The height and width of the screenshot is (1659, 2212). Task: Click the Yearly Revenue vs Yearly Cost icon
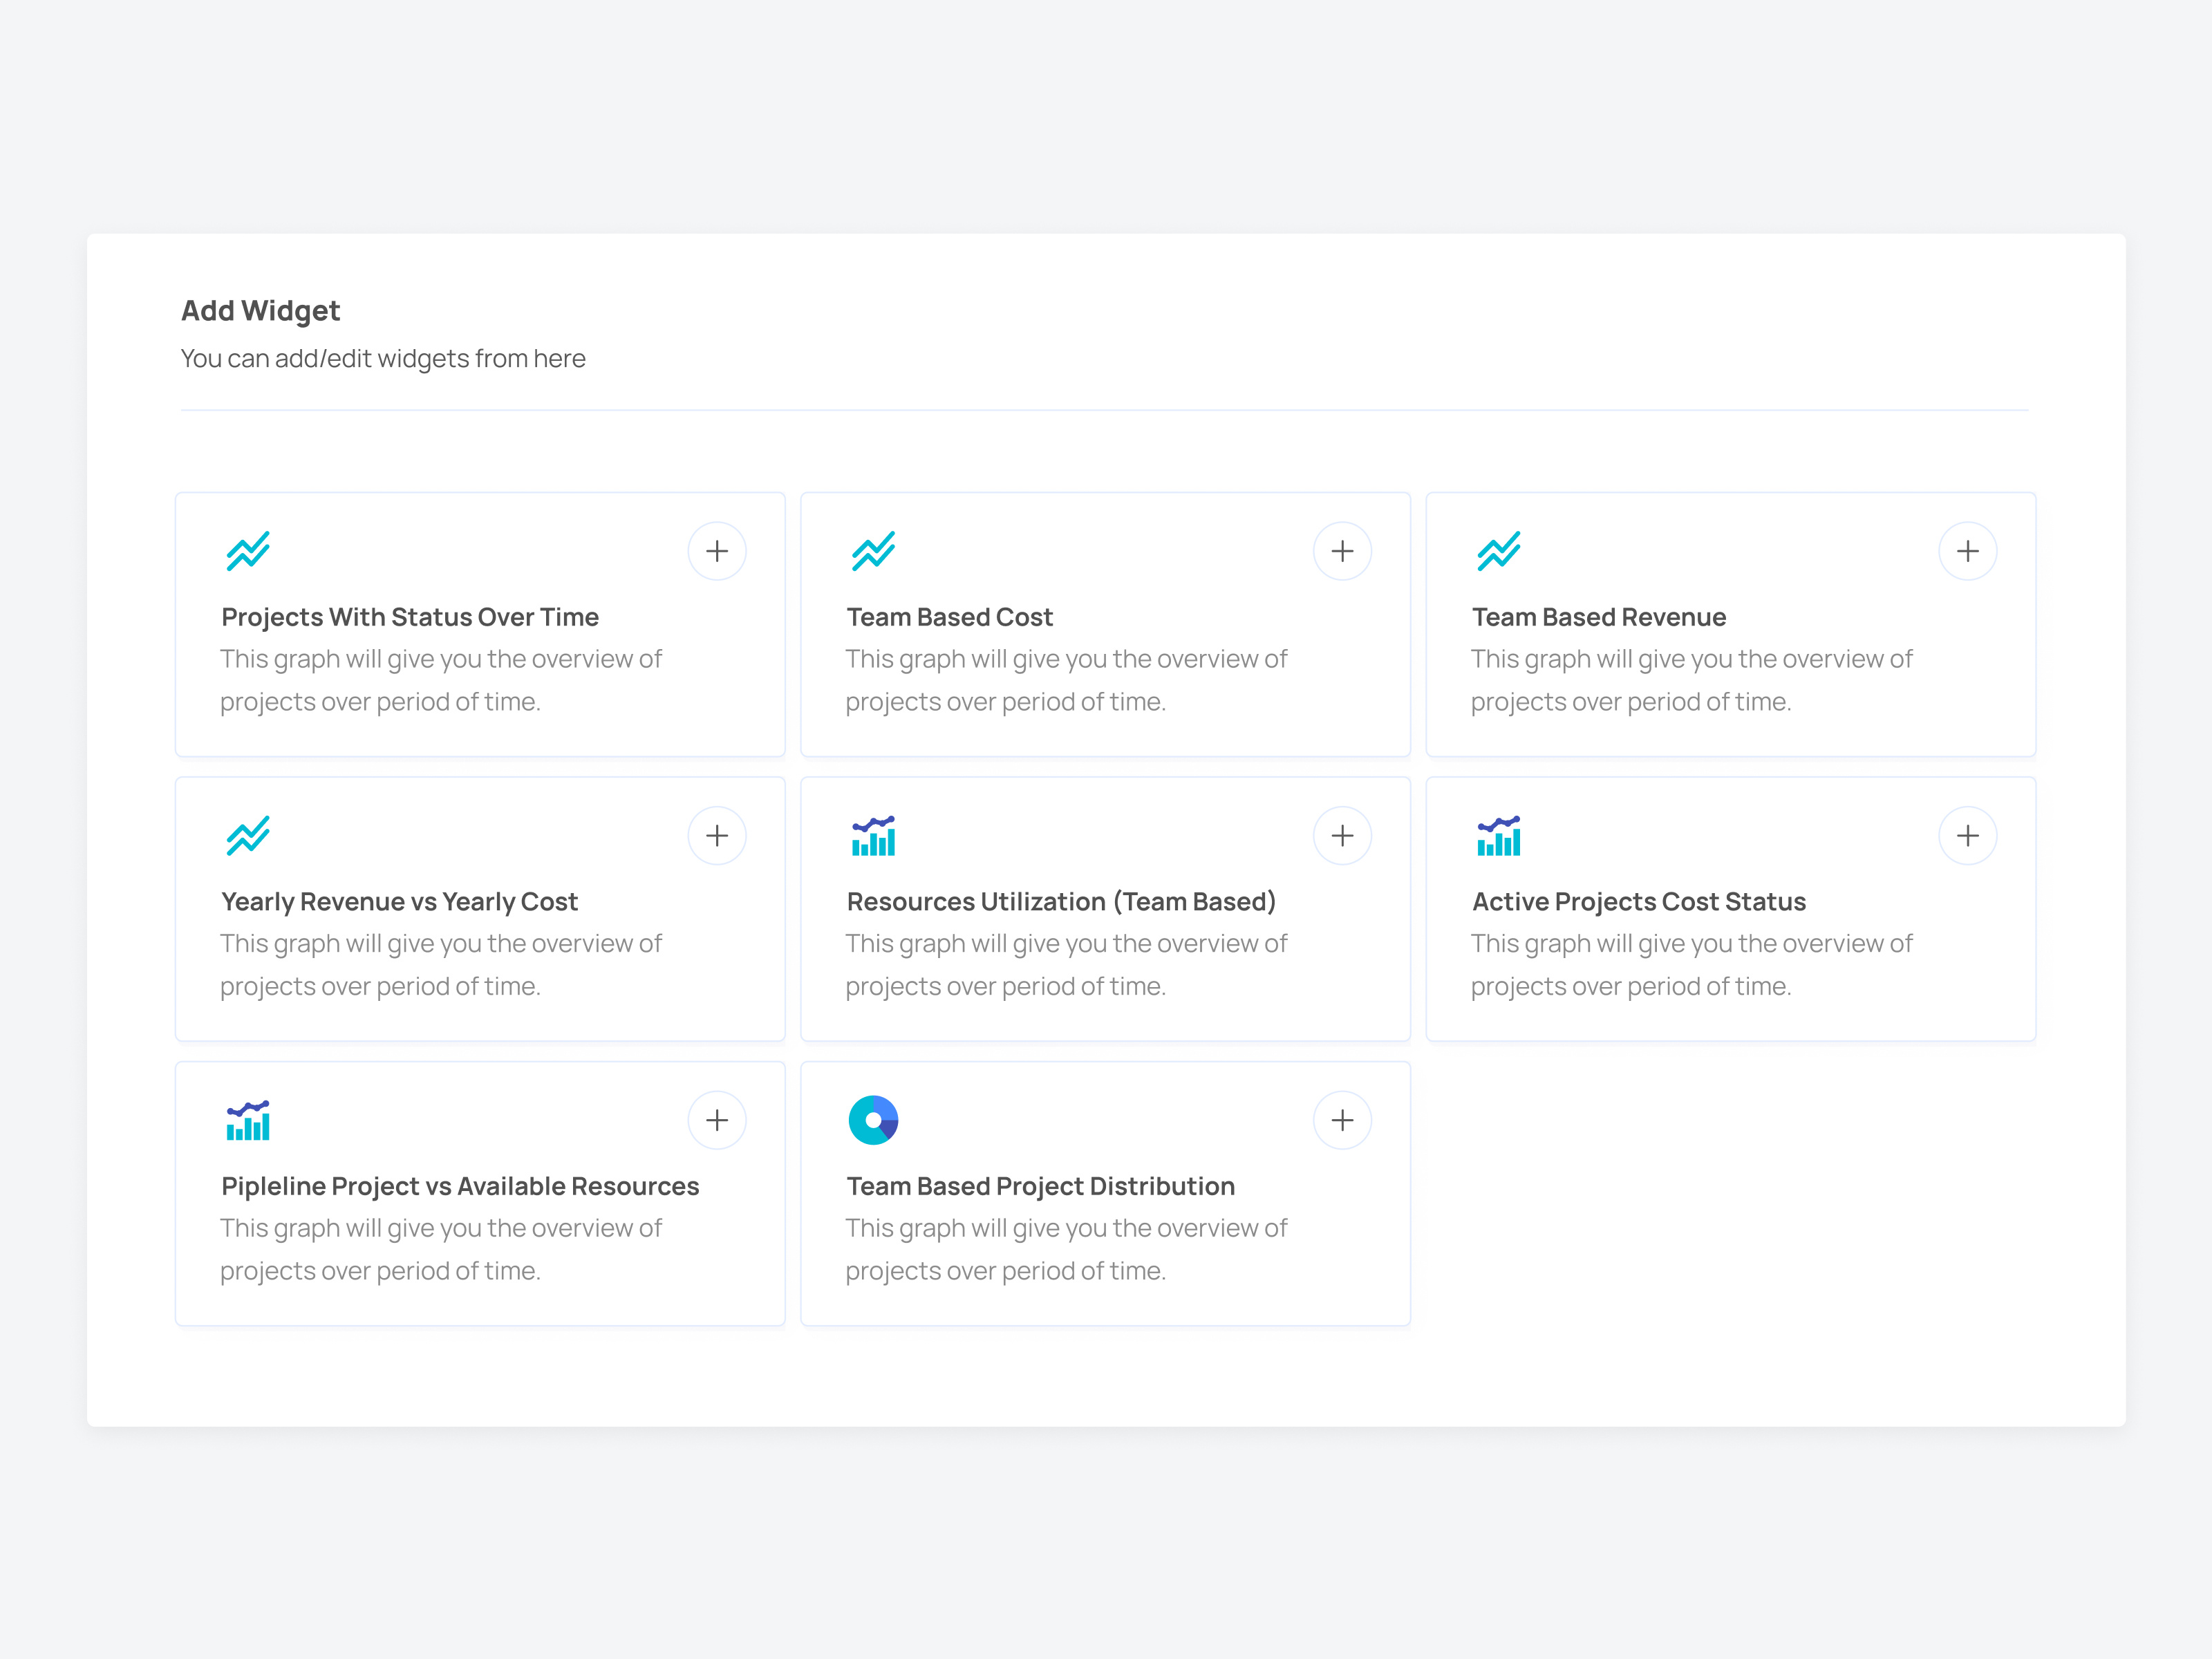point(247,835)
